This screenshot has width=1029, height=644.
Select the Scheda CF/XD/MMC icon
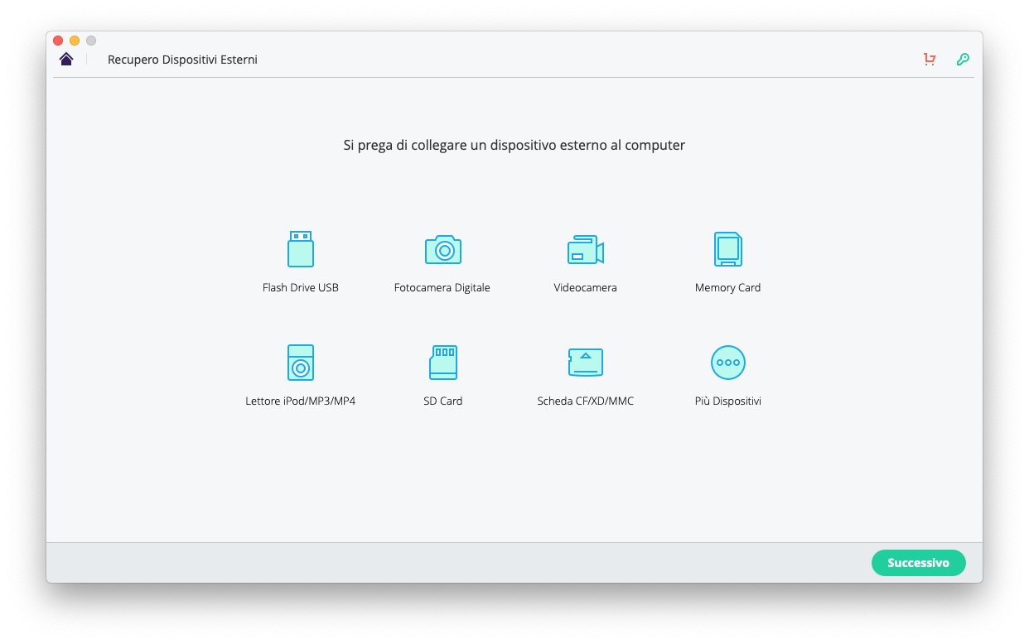(586, 363)
